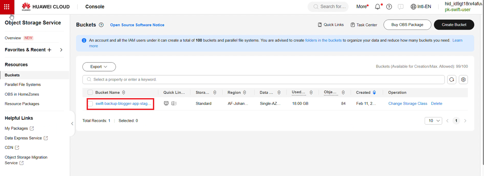The width and height of the screenshot is (484, 176).
Task: Open the help question mark icon
Action: (389, 7)
